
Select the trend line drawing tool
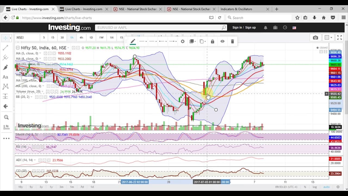click(x=5, y=48)
